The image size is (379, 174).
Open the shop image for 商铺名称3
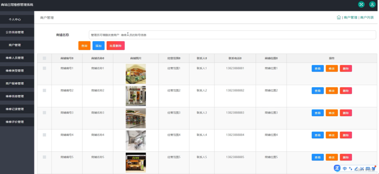click(x=136, y=118)
